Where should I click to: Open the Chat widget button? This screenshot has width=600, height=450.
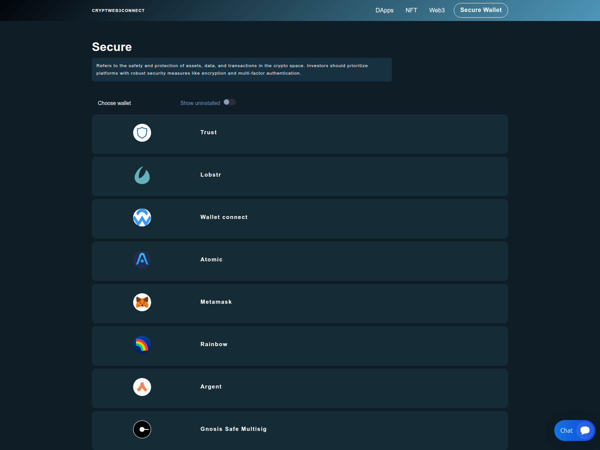(574, 430)
